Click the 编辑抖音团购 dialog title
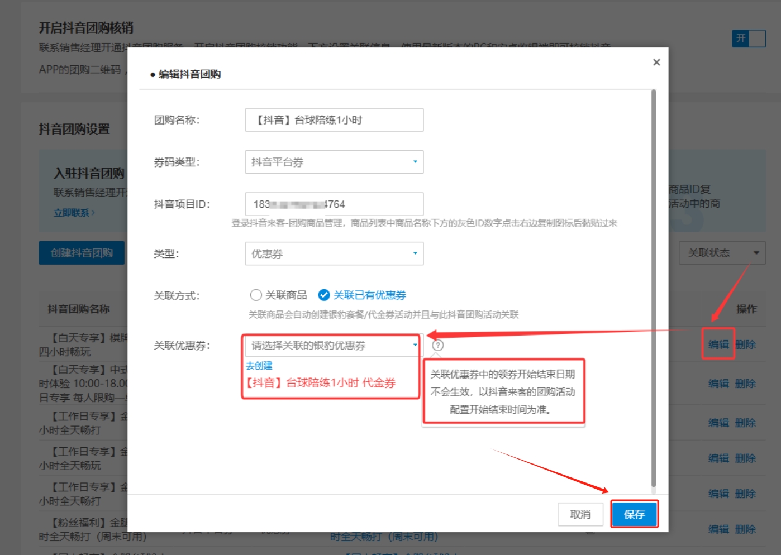 [x=189, y=74]
